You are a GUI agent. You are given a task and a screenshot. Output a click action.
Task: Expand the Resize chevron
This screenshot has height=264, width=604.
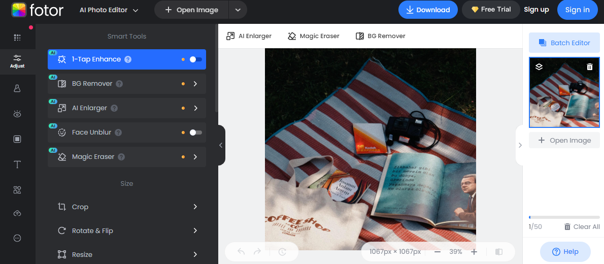195,254
